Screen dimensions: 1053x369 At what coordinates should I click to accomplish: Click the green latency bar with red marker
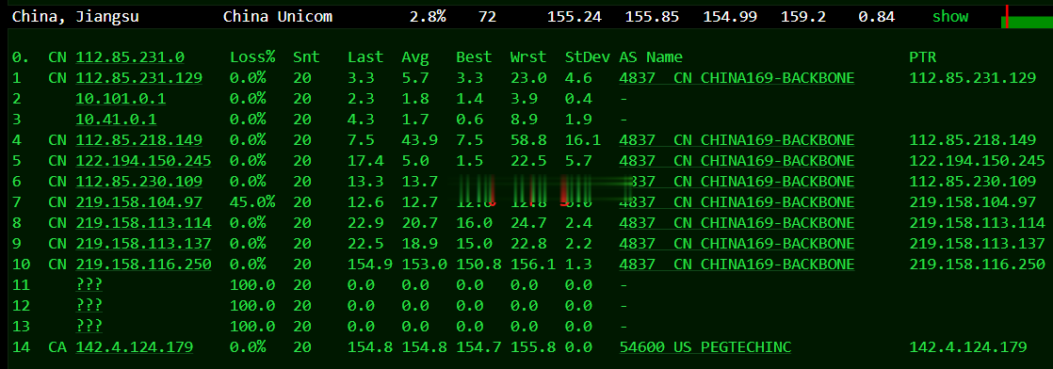pos(1027,18)
